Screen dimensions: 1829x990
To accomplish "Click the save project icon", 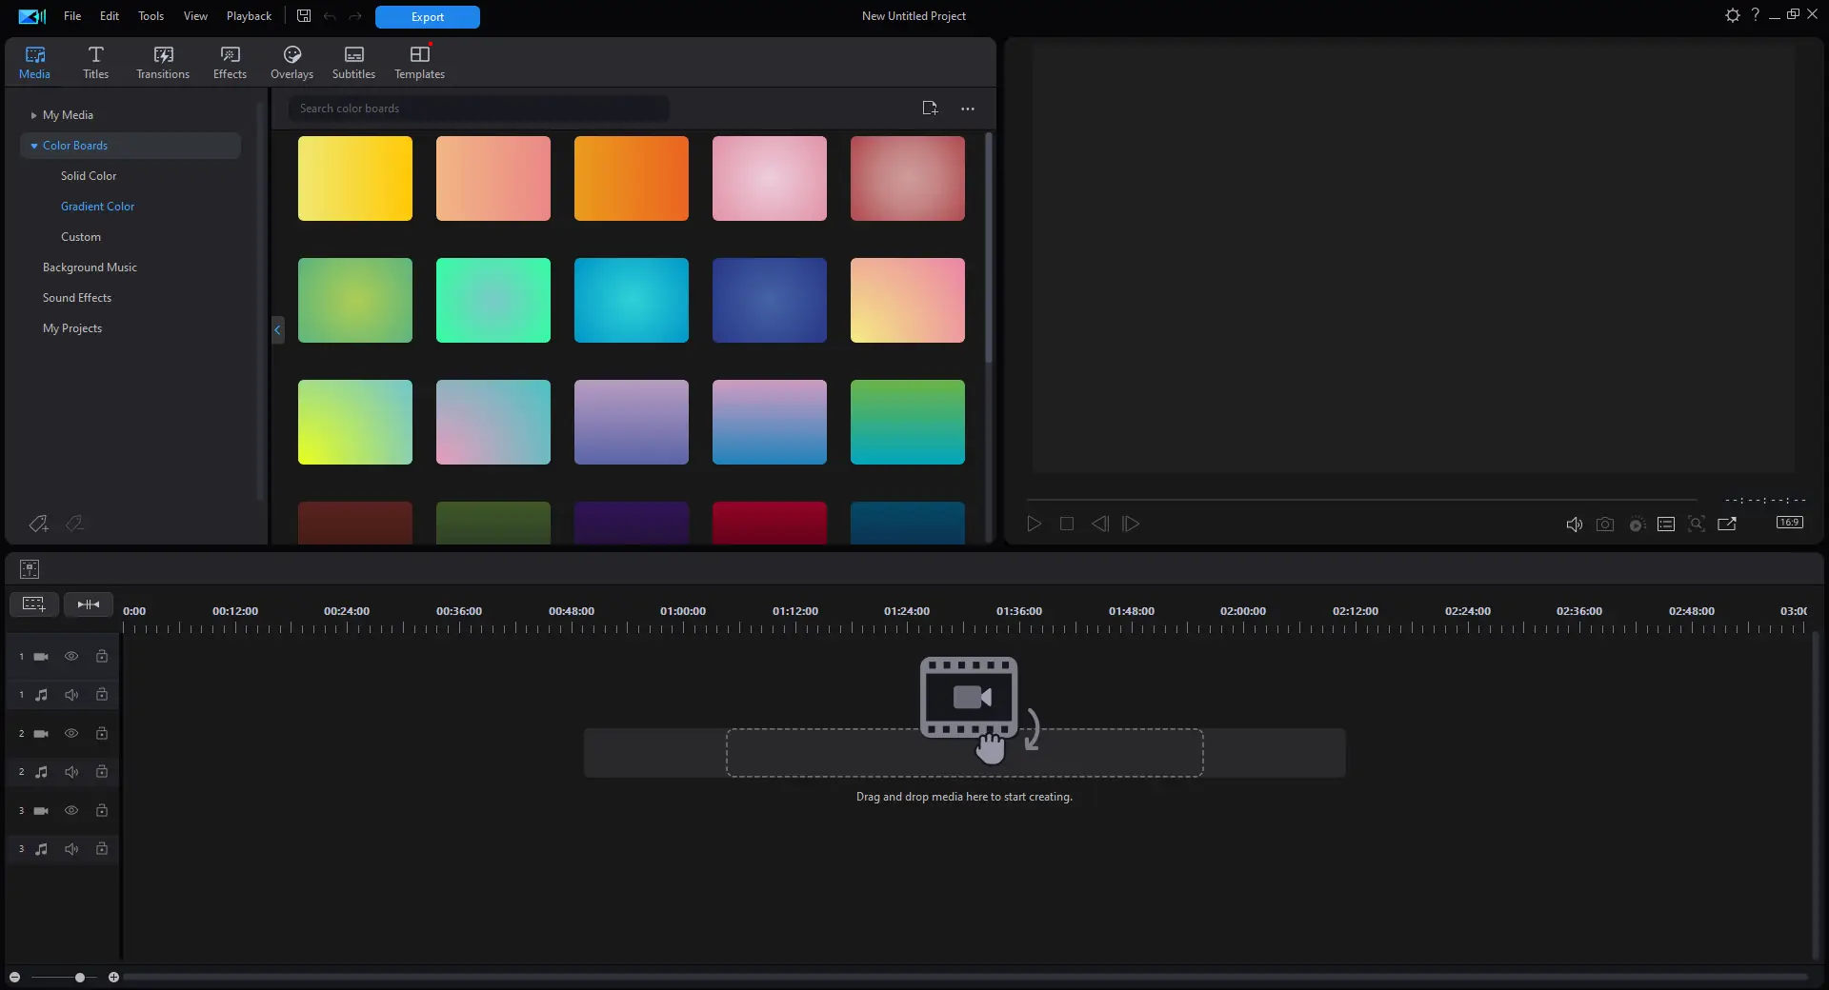I will (304, 16).
